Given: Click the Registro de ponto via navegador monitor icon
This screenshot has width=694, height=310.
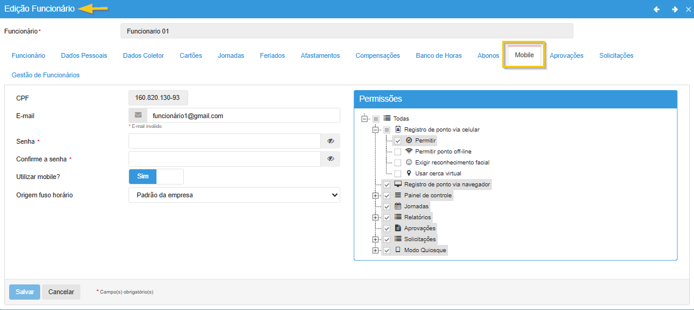Looking at the screenshot, I should [398, 185].
